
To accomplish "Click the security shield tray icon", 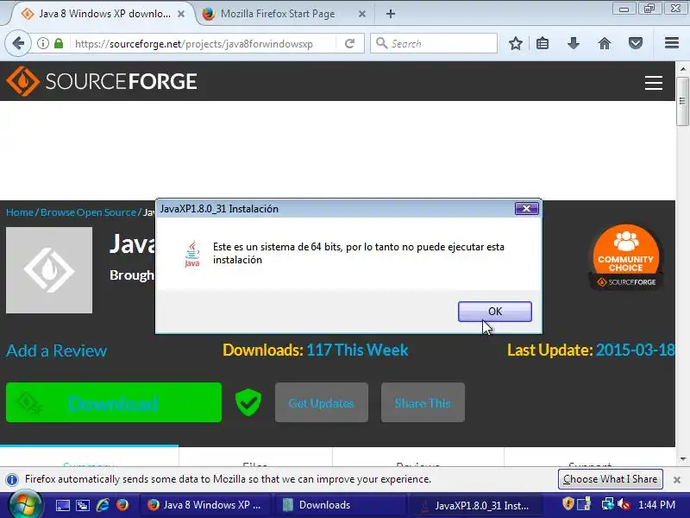I will tap(568, 503).
